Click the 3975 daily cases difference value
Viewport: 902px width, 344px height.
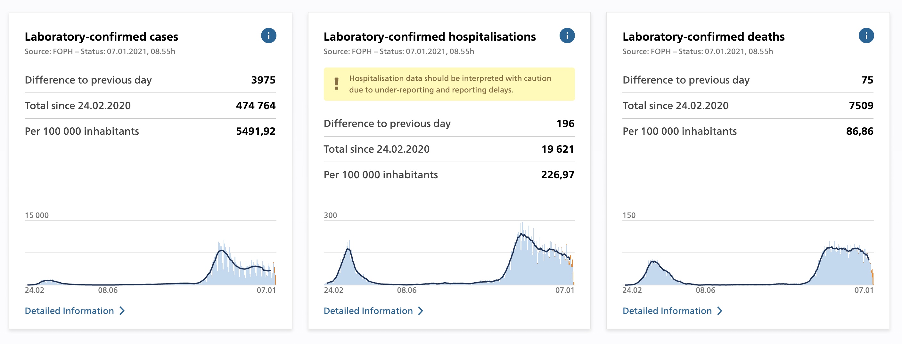pos(263,80)
